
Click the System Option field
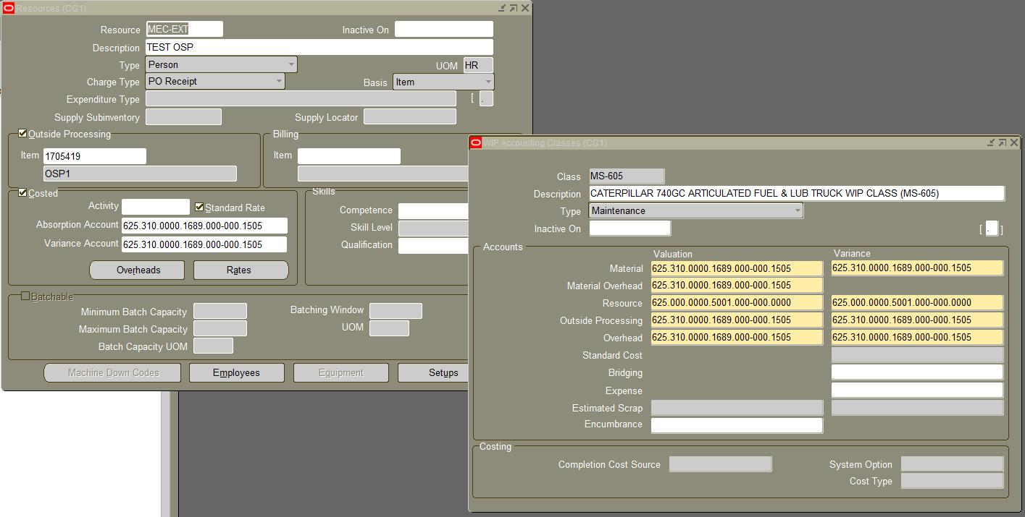tap(952, 464)
